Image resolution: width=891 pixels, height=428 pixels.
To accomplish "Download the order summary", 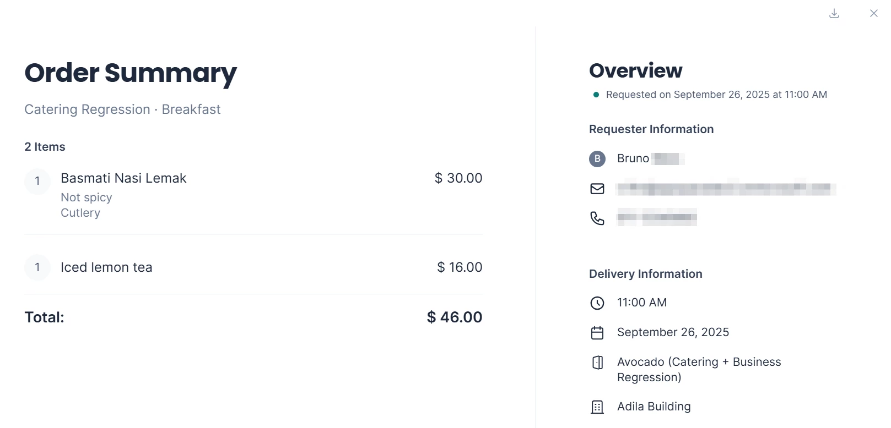I will [834, 13].
